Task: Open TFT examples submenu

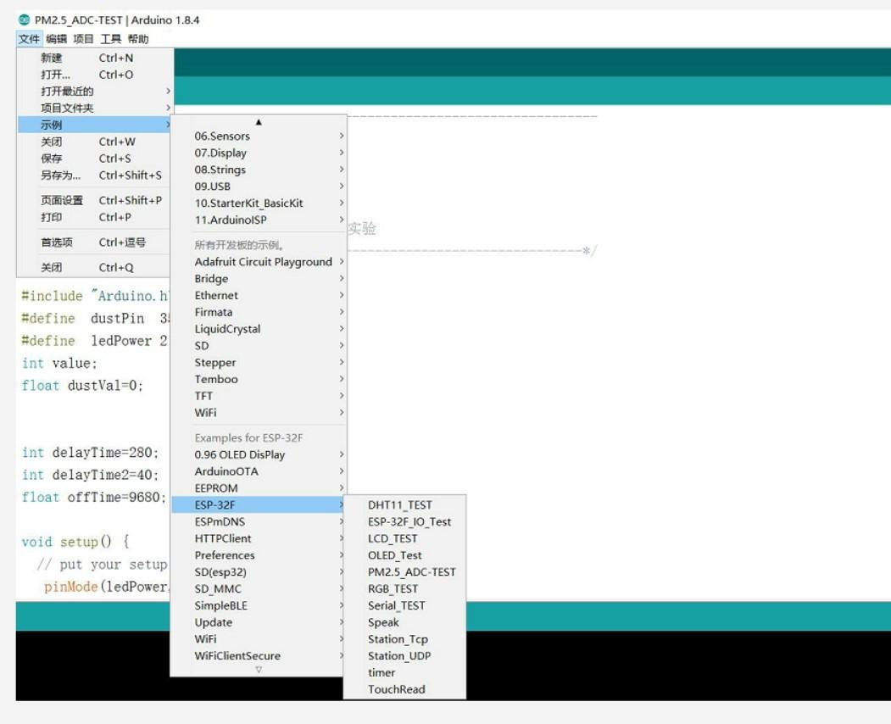Action: 259,396
